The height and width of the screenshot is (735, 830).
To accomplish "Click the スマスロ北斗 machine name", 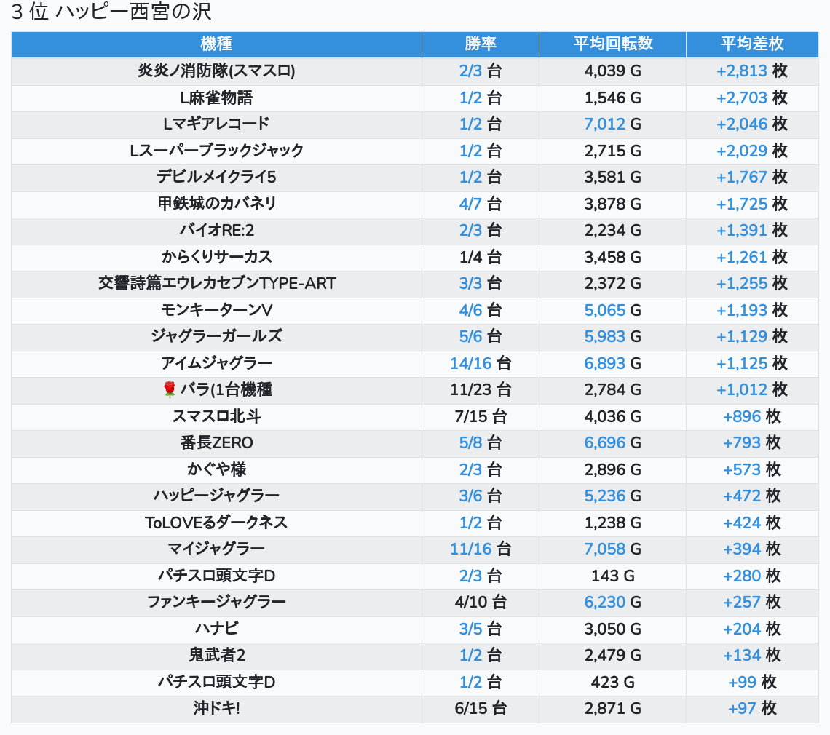I will 216,416.
